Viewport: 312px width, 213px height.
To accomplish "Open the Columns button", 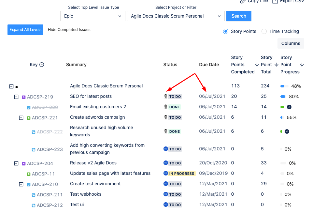I will point(291,43).
